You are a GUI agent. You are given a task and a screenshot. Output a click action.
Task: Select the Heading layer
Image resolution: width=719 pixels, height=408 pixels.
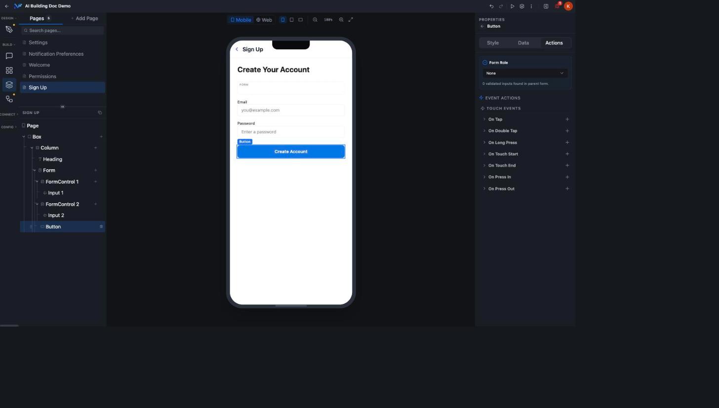pos(52,159)
